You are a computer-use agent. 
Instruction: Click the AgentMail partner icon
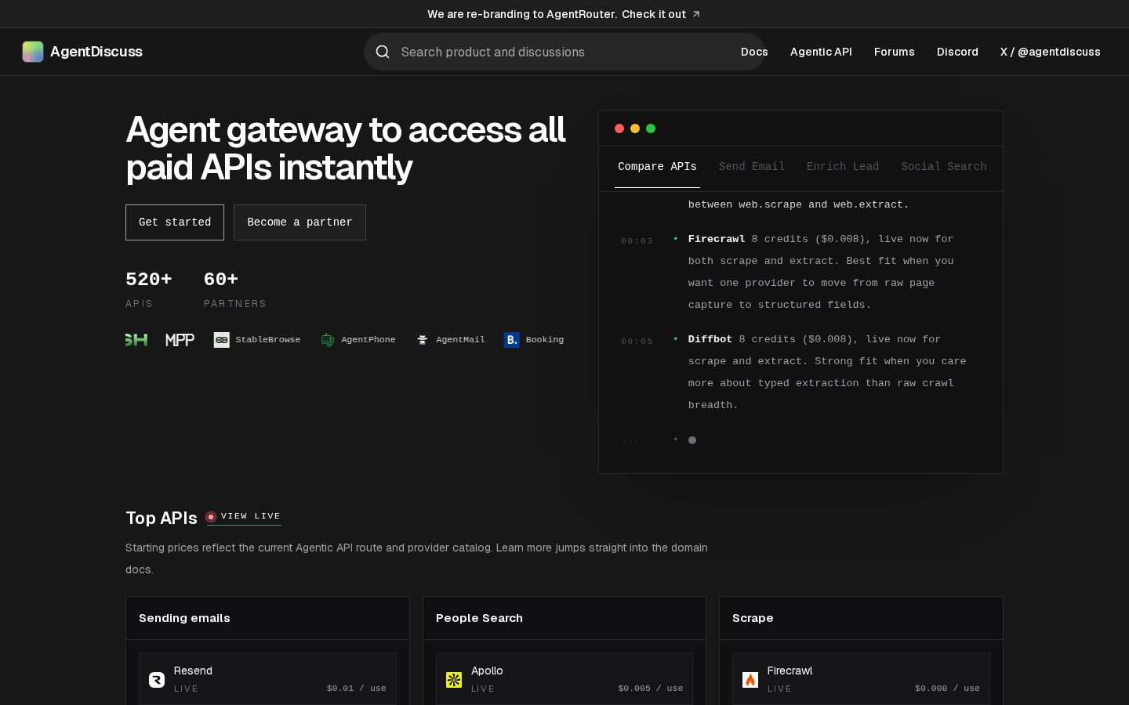422,340
